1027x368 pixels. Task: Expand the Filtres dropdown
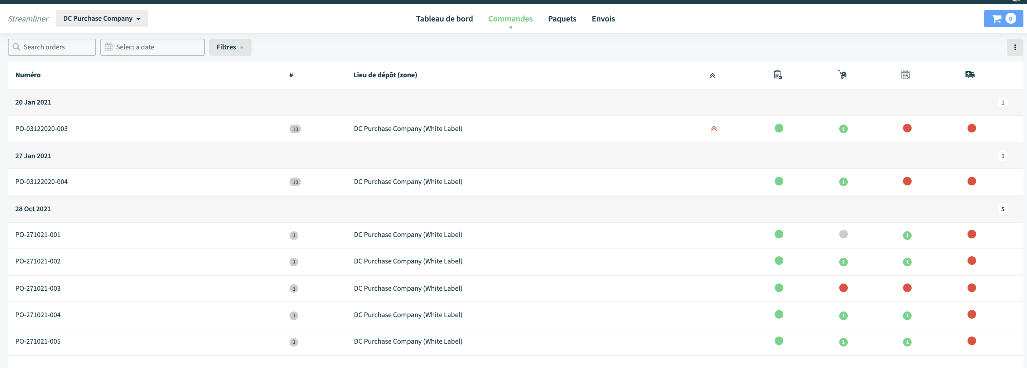(230, 47)
